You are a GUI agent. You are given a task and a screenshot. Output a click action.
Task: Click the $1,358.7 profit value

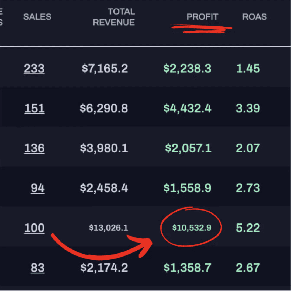[x=187, y=268]
